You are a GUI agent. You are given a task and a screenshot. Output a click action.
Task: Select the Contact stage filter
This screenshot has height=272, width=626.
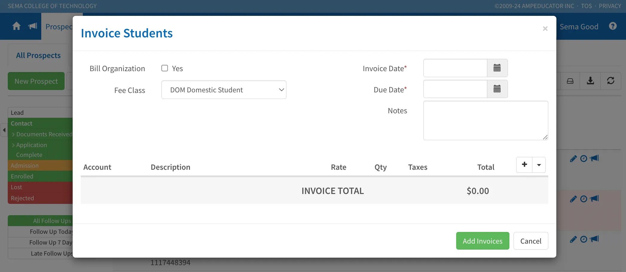[x=40, y=123]
